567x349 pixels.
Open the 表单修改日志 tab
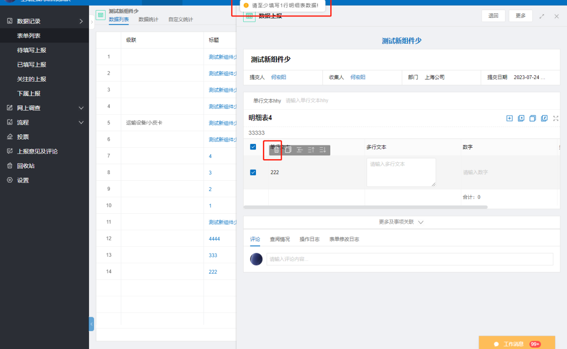344,239
